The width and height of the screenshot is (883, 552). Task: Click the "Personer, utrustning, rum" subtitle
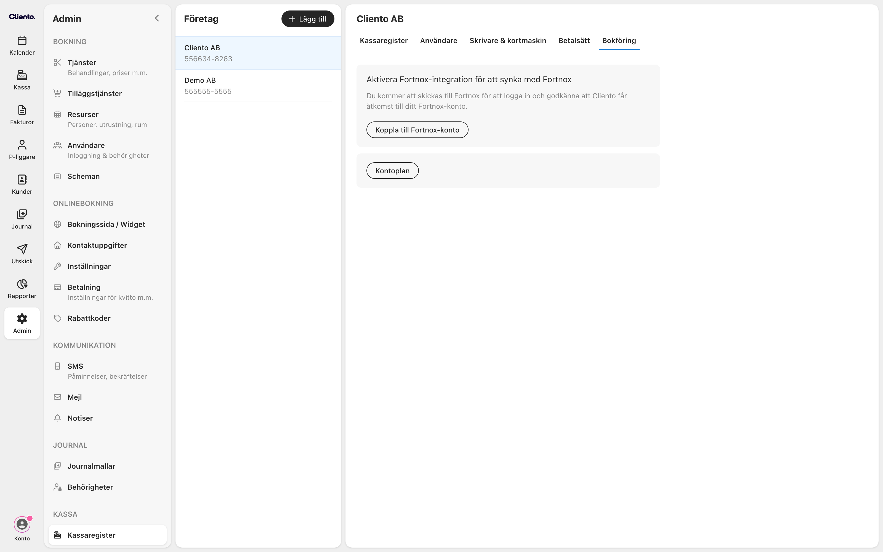(107, 124)
